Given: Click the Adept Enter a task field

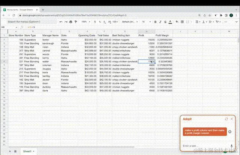Looking at the screenshot, I should click(x=206, y=146).
